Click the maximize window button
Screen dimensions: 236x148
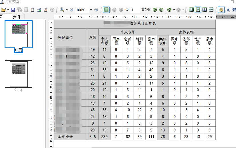(232, 2)
